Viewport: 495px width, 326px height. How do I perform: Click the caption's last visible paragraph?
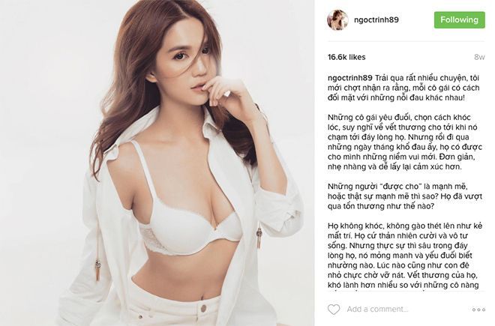(405, 256)
